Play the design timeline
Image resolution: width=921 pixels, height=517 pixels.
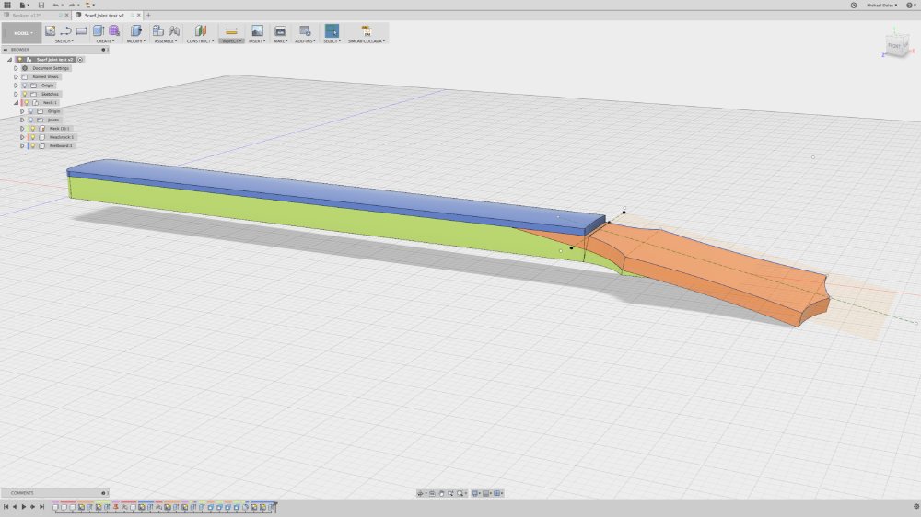[x=24, y=507]
